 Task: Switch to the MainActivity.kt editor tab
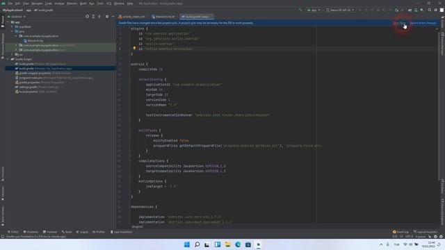tap(163, 17)
